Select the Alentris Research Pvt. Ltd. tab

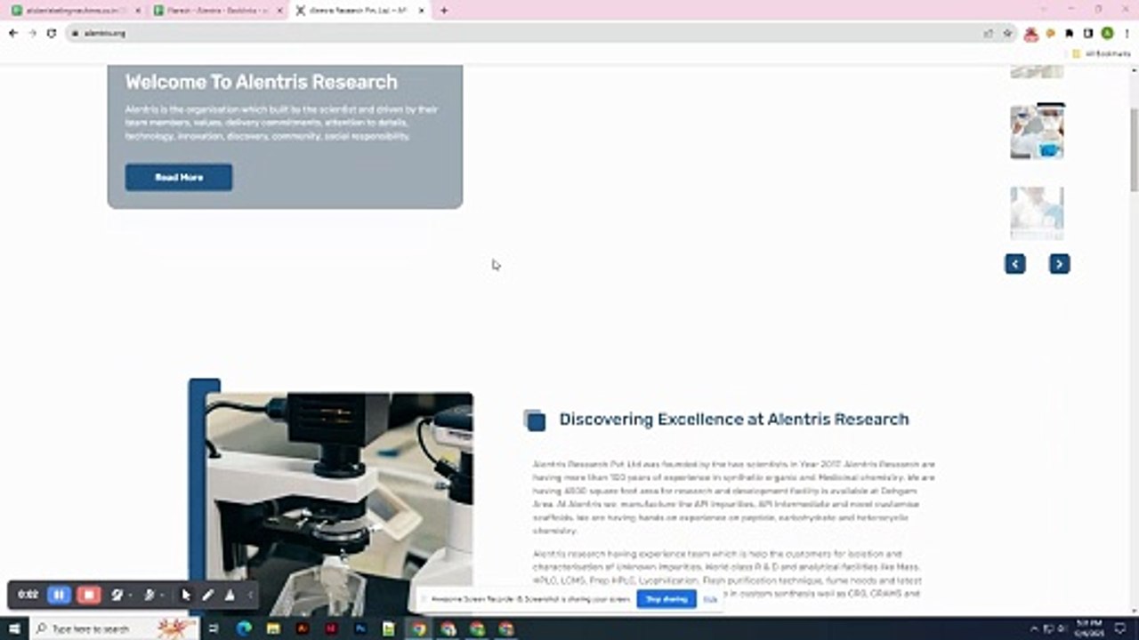359,11
